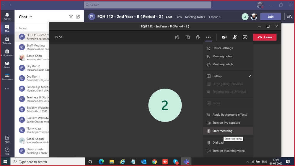This screenshot has width=295, height=166.
Task: Leave the meeting
Action: (265, 37)
